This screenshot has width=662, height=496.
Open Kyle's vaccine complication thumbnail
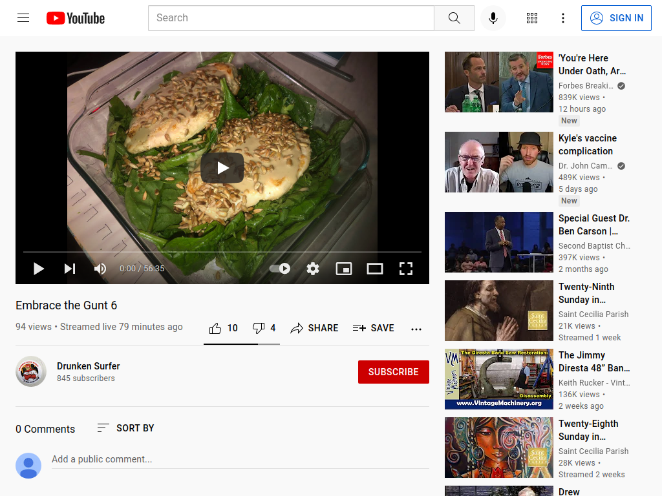(499, 162)
